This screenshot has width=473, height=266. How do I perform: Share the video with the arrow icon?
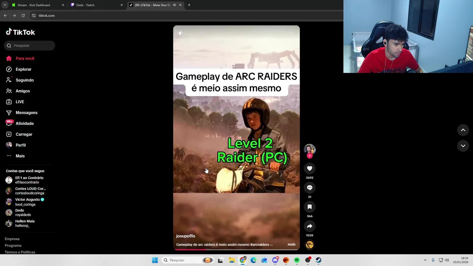pyautogui.click(x=310, y=226)
